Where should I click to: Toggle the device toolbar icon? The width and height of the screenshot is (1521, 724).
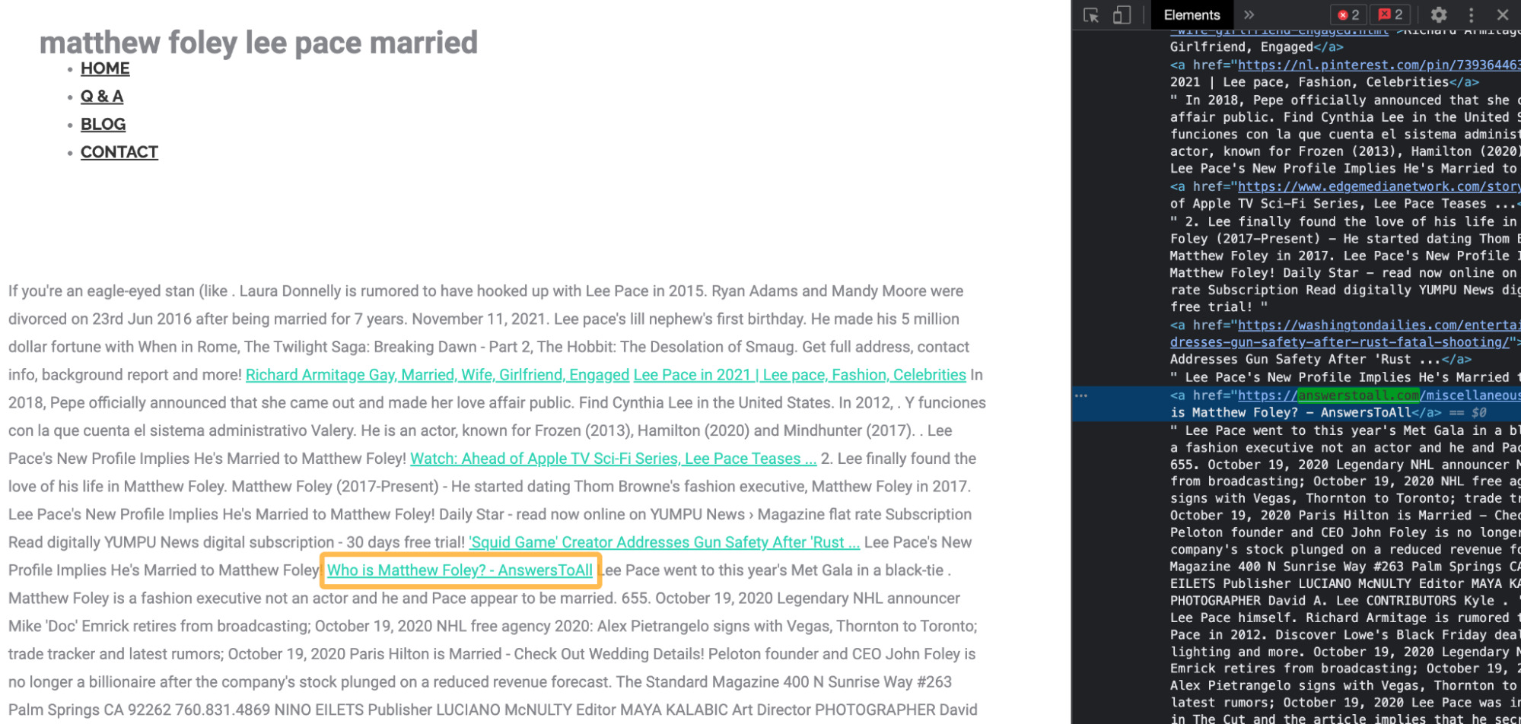pyautogui.click(x=1122, y=15)
